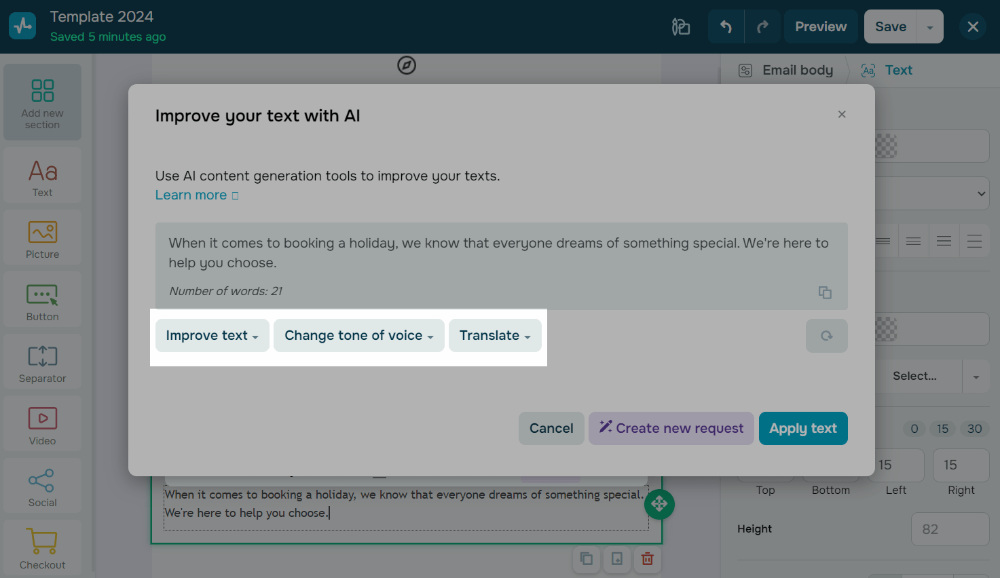Click the green move handle on the text block
This screenshot has width=1000, height=578.
[x=659, y=504]
